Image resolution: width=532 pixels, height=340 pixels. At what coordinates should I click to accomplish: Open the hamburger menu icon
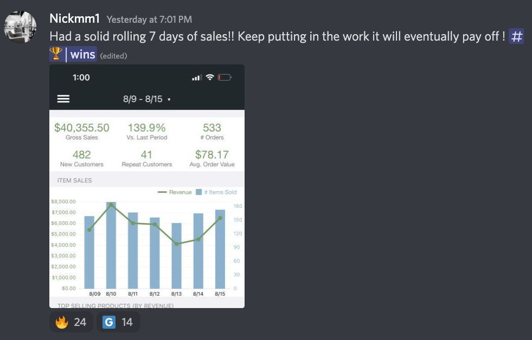(63, 99)
